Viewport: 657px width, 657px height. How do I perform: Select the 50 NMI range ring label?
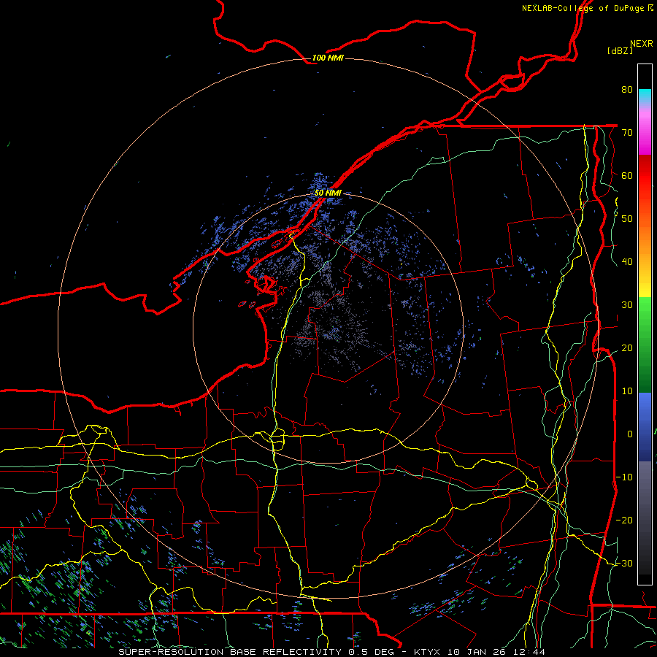(328, 193)
